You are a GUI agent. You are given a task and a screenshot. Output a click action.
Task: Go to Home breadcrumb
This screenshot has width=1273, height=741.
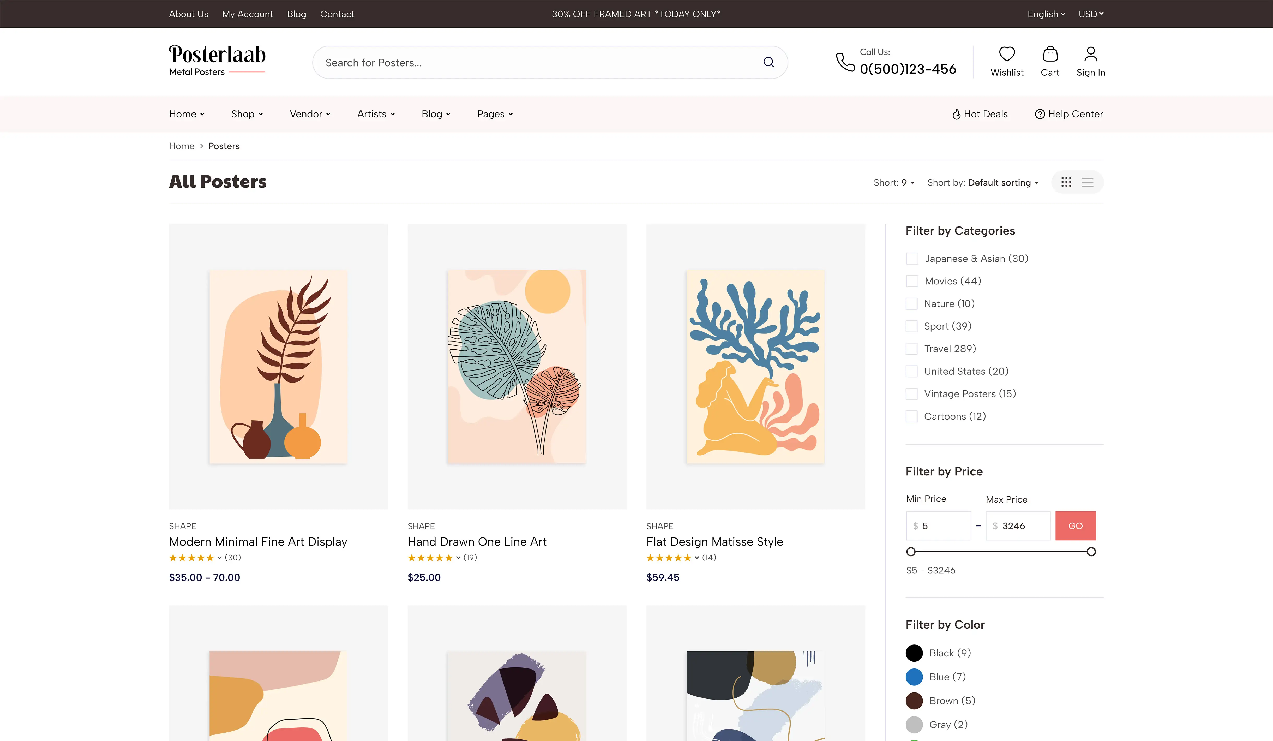181,146
